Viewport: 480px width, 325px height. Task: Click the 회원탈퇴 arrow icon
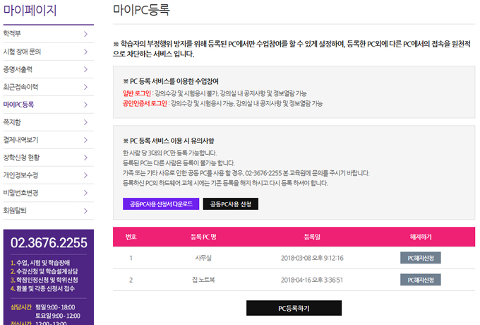click(x=85, y=211)
